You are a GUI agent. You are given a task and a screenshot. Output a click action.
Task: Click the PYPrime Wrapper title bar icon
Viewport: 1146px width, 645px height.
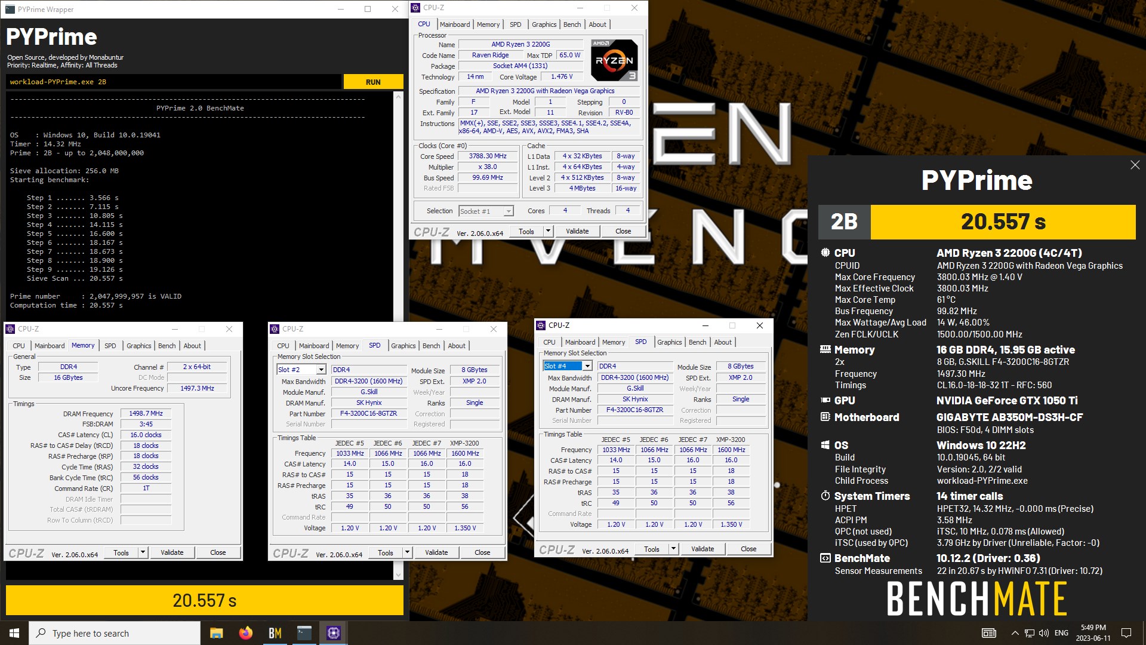pyautogui.click(x=10, y=9)
